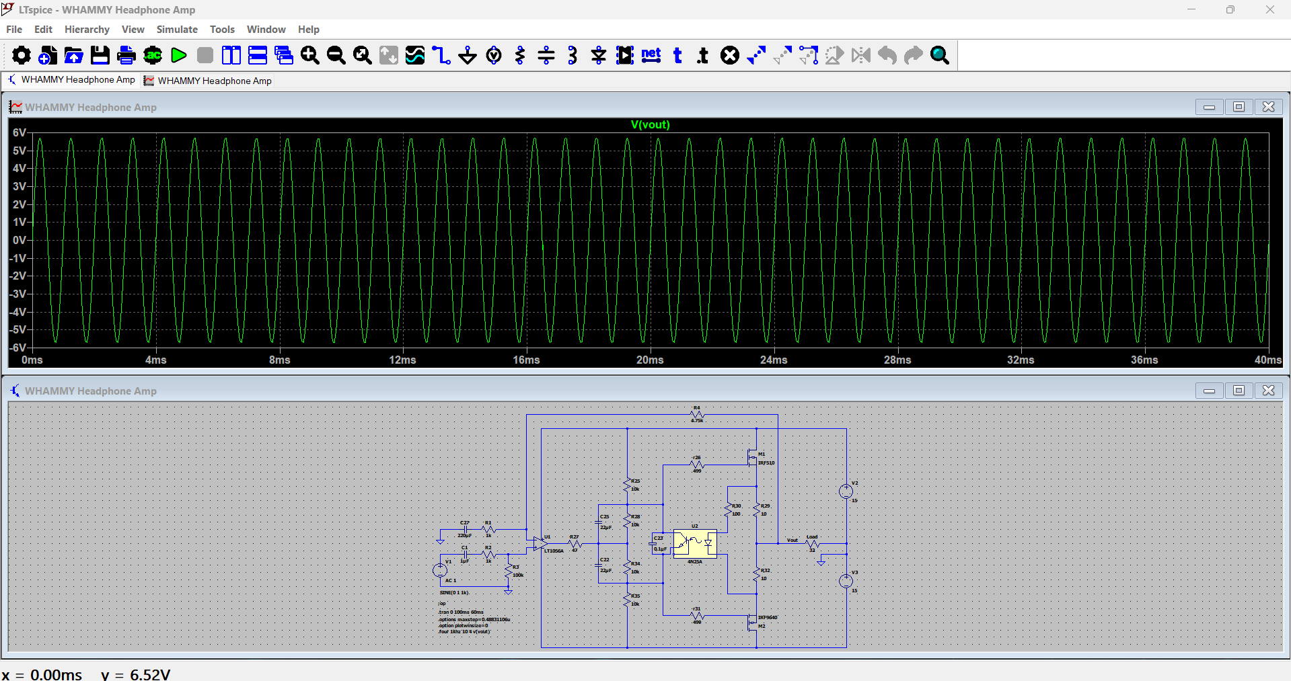Image resolution: width=1291 pixels, height=681 pixels.
Task: Open the Search magnifier at toolbar end
Action: pos(940,55)
